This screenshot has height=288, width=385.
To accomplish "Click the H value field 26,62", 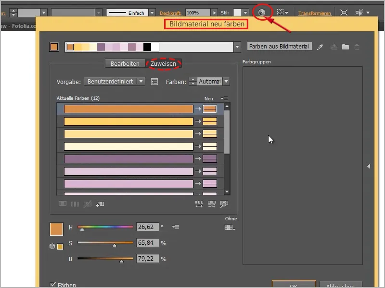I will pyautogui.click(x=148, y=227).
